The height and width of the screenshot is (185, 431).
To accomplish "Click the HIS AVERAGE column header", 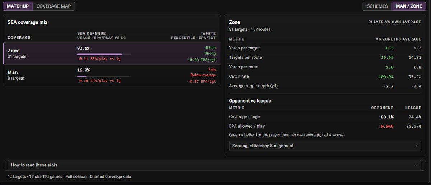I will point(408,39).
